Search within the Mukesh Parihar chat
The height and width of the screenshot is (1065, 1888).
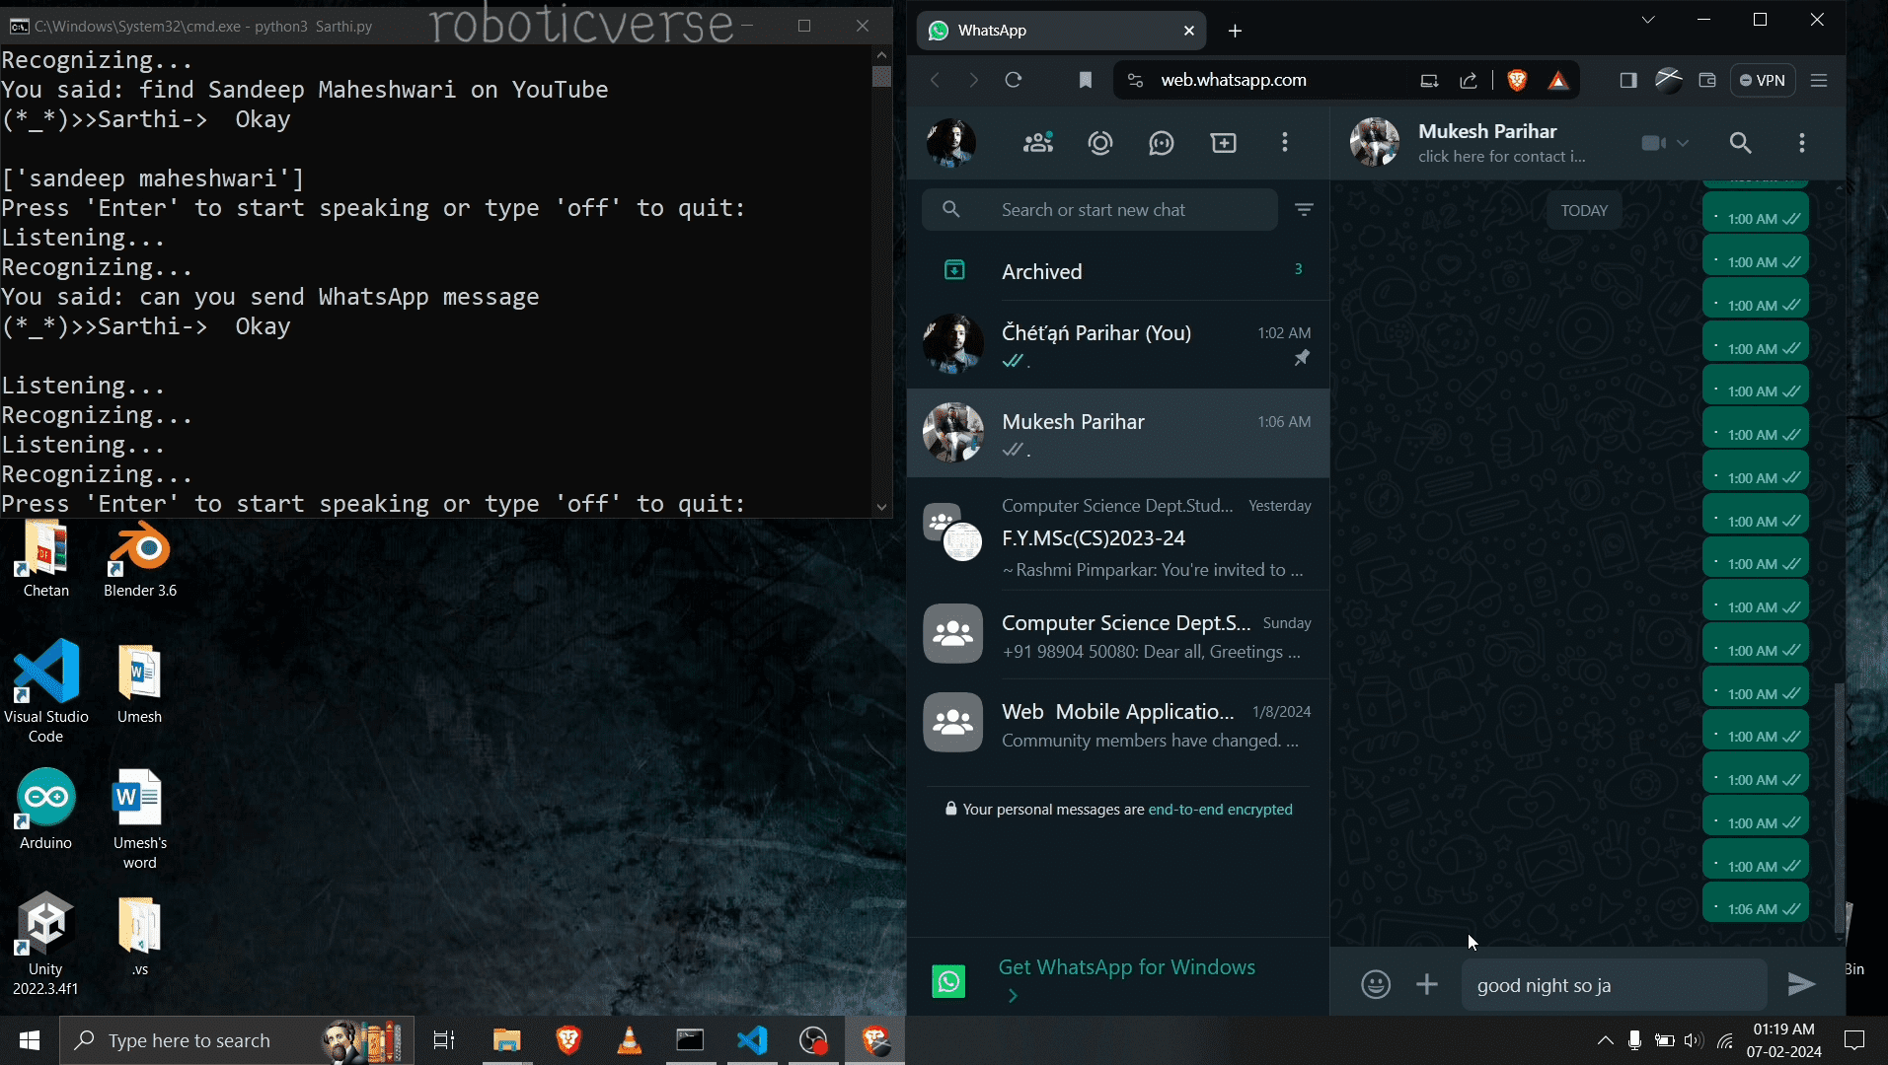pos(1740,143)
